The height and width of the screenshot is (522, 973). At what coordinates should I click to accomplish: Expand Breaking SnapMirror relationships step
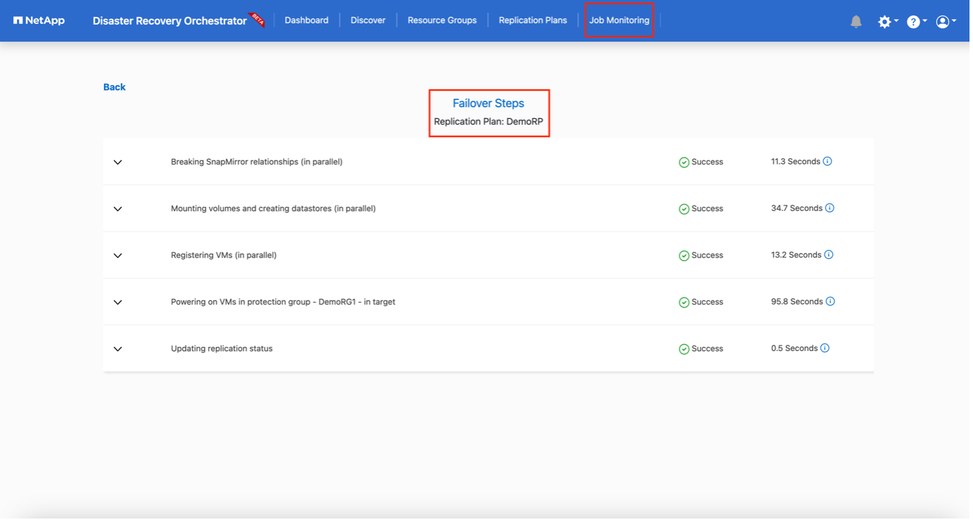point(118,163)
